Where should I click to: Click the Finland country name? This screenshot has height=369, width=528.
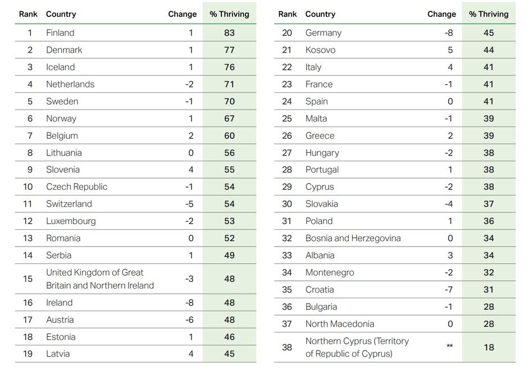(60, 33)
